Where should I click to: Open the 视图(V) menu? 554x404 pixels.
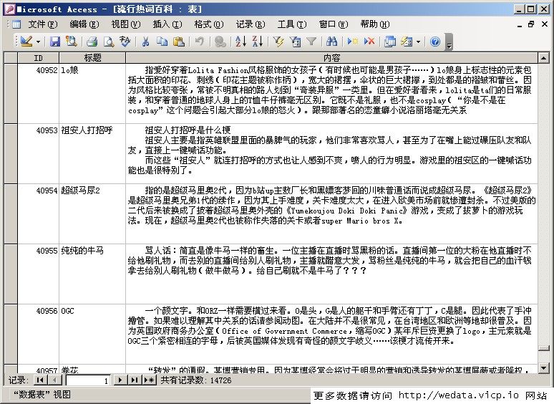pos(125,24)
